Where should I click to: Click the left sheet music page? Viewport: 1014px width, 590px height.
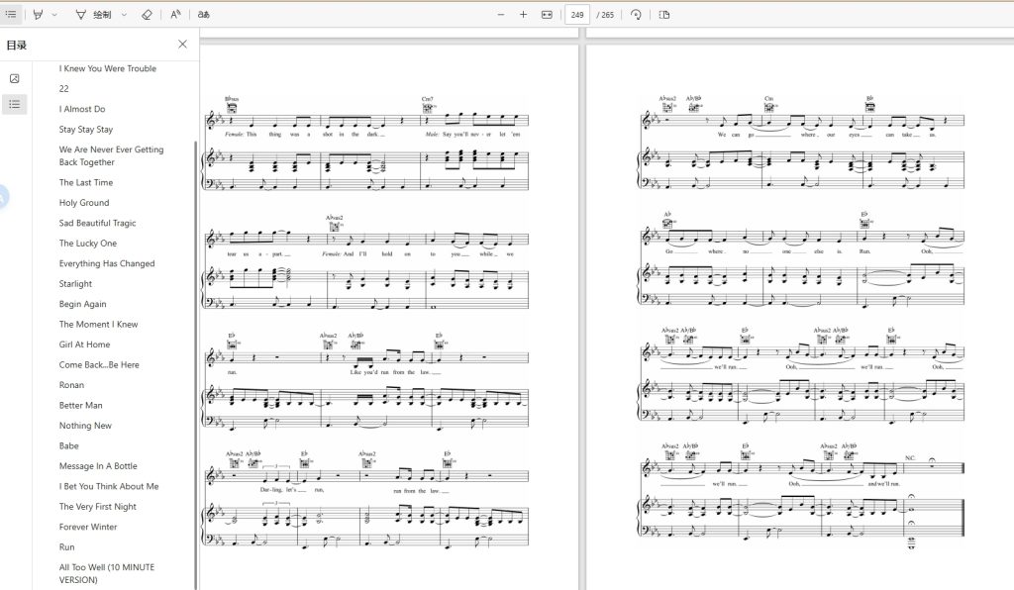point(389,317)
